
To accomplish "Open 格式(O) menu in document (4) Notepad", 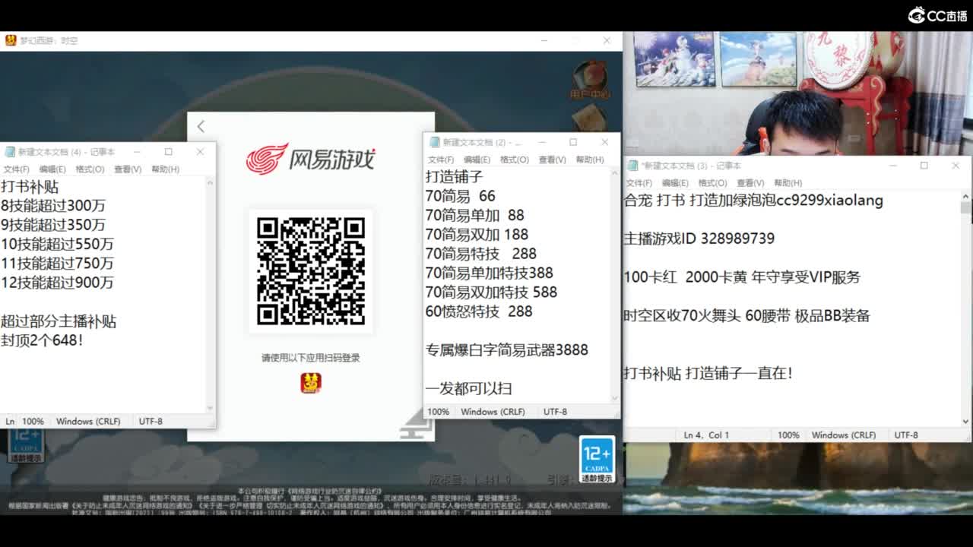I will pos(90,169).
